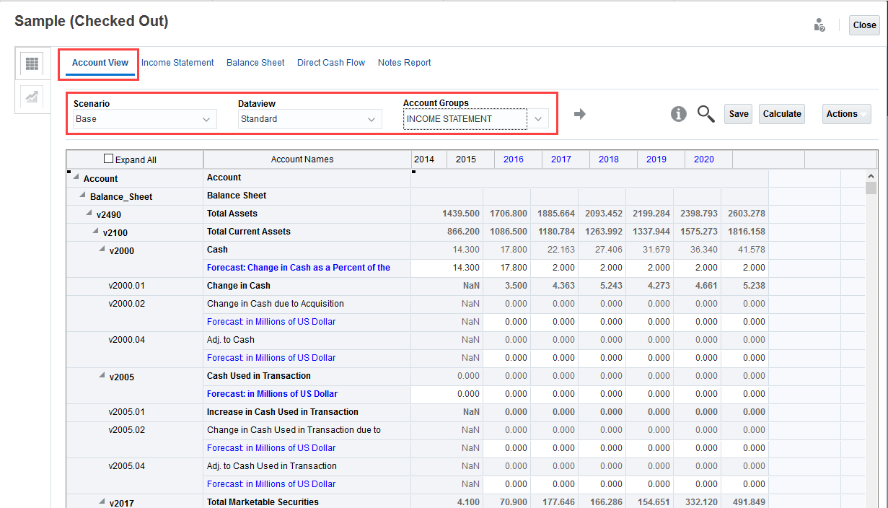Screen dimensions: 888x508
Task: Collapse the Total Assets v2490 row
Action: point(88,213)
